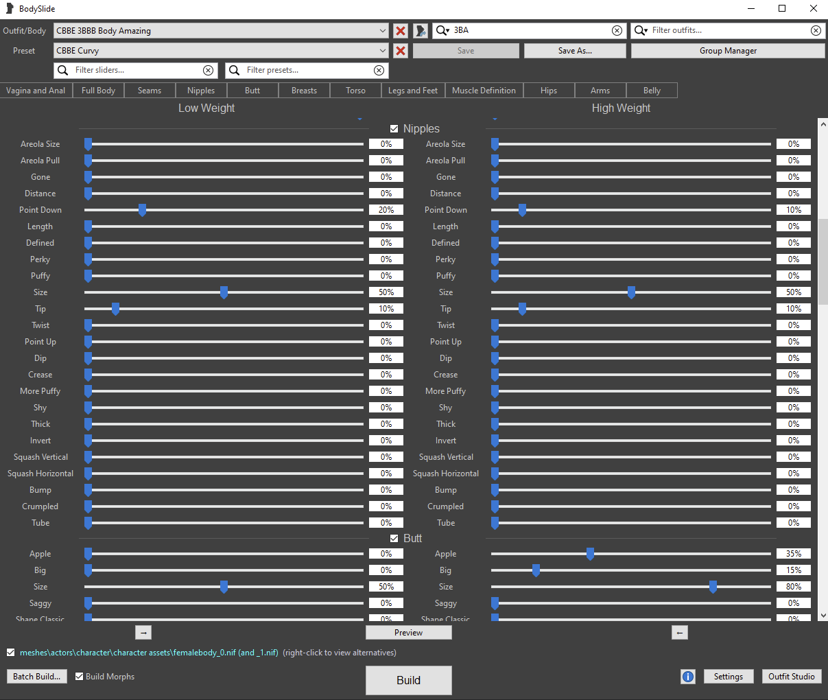
Task: Click the Filter sliders input field
Action: (x=137, y=70)
